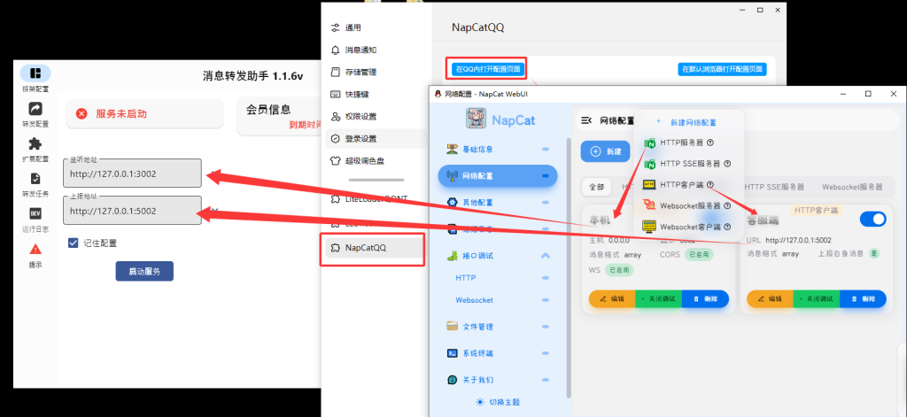Open 转发任务 document-check icon

(x=35, y=178)
